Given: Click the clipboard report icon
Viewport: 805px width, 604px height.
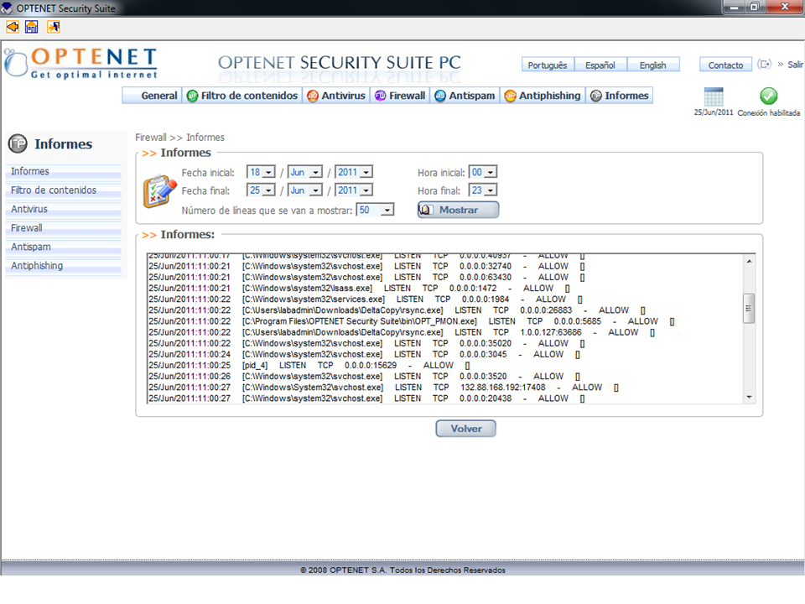Looking at the screenshot, I should coord(158,190).
